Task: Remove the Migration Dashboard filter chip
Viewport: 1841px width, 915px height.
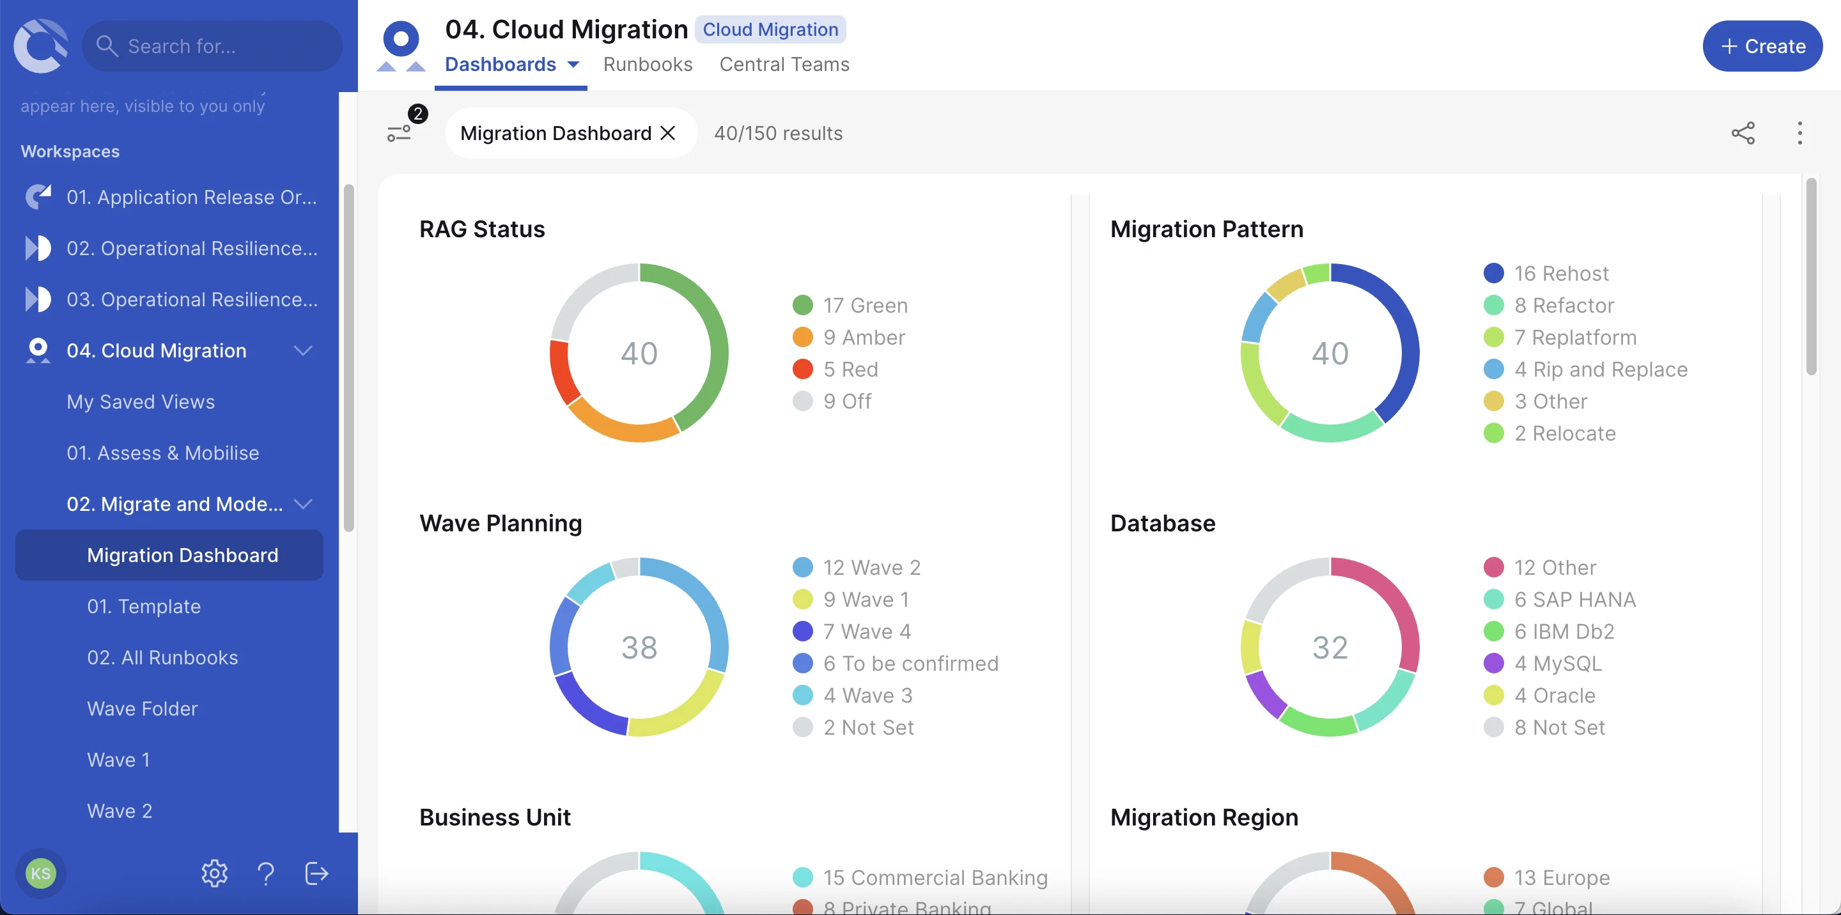Action: 668,133
